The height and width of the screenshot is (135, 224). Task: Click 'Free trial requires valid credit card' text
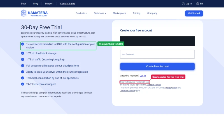click(x=135, y=82)
